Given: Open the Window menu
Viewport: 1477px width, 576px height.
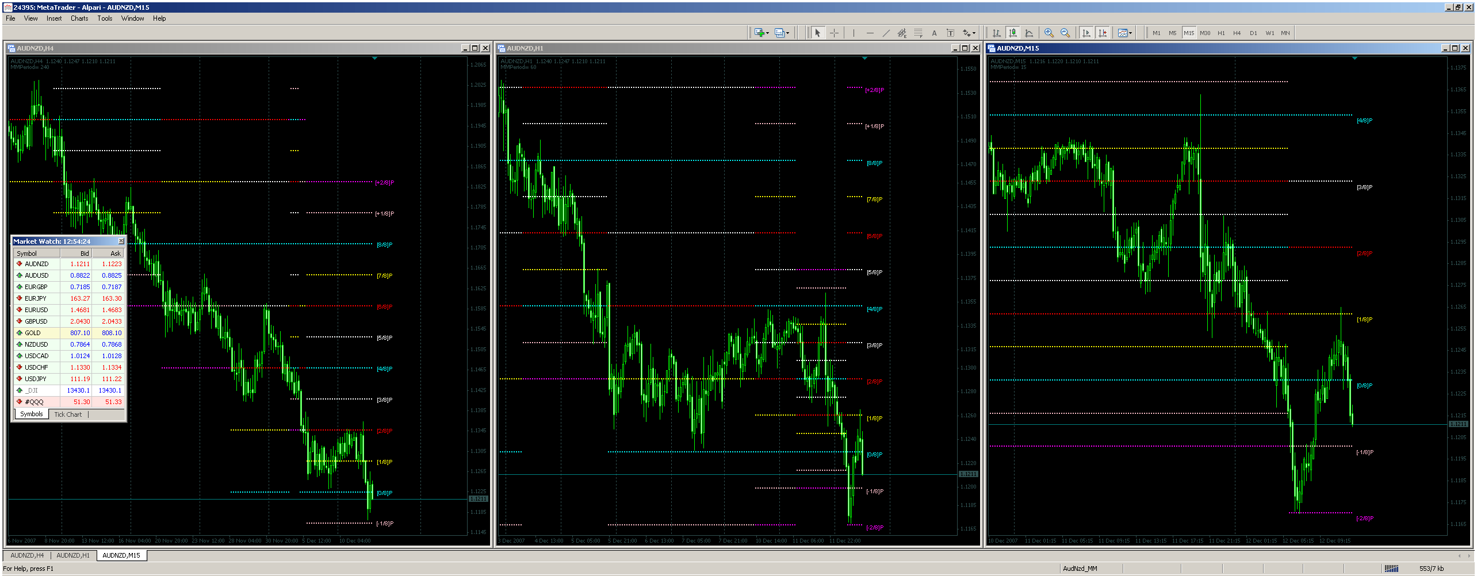Looking at the screenshot, I should pyautogui.click(x=132, y=18).
